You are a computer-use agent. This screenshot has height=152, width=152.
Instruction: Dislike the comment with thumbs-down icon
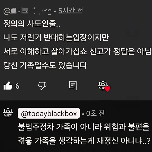click(x=42, y=86)
